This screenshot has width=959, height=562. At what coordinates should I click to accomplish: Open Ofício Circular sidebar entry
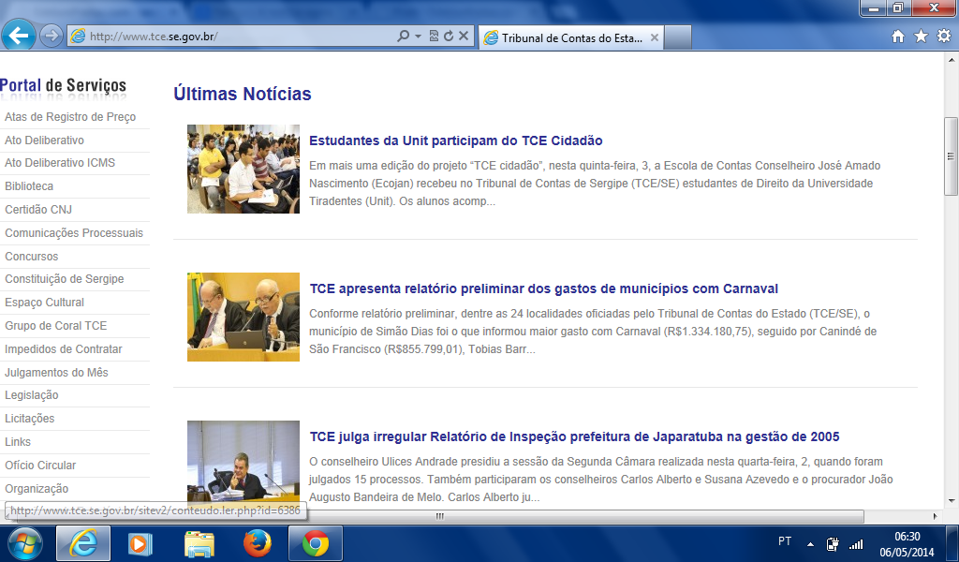pyautogui.click(x=40, y=465)
